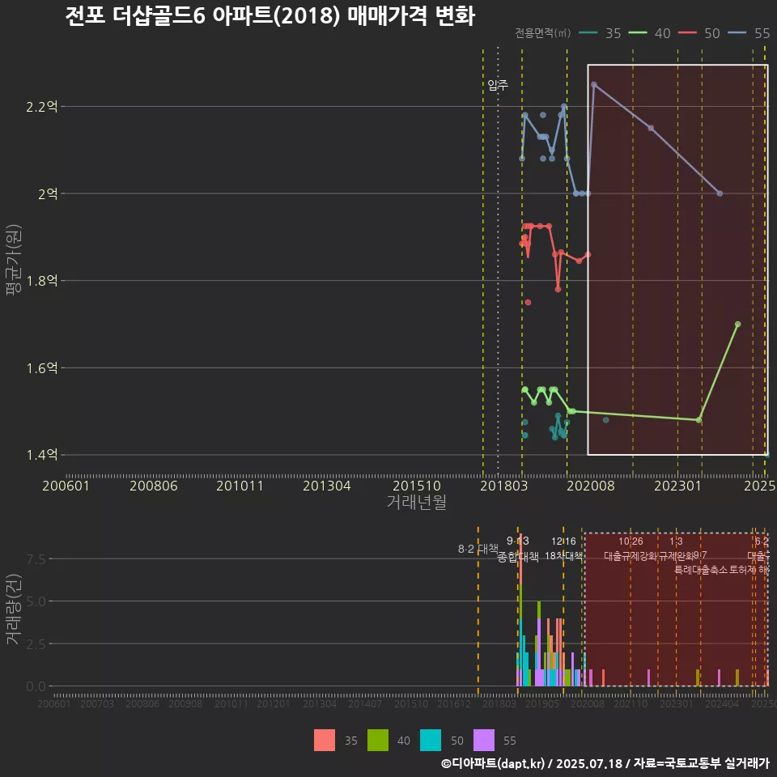Click '202404' on the volume chart x-axis

722,703
